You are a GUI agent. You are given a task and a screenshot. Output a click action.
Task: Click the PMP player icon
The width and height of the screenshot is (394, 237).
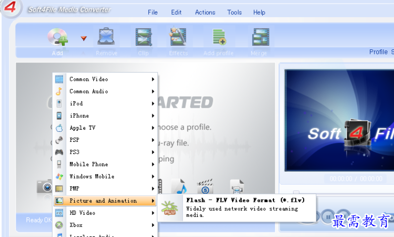pos(59,188)
